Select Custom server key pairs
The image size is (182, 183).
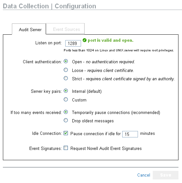pyautogui.click(x=66, y=100)
